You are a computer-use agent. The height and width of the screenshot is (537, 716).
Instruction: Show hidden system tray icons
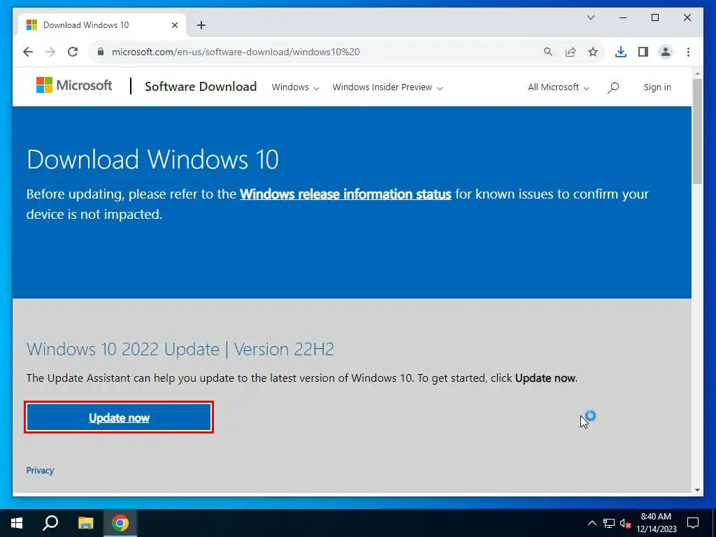[592, 523]
